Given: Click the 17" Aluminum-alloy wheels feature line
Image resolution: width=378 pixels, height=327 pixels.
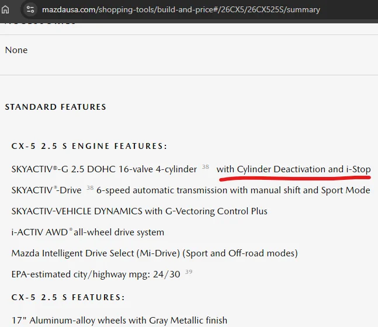Looking at the screenshot, I should coord(119,320).
